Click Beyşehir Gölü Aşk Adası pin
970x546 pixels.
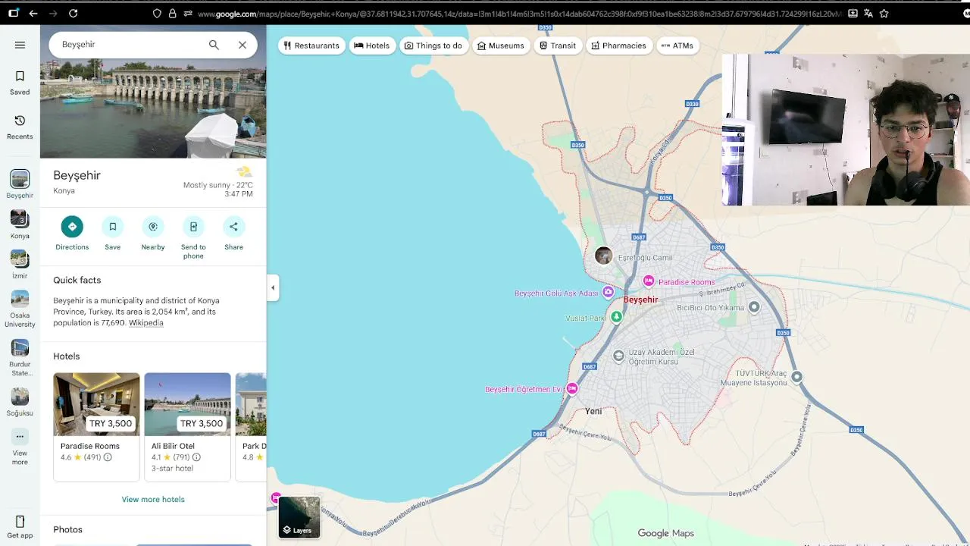[x=608, y=293]
